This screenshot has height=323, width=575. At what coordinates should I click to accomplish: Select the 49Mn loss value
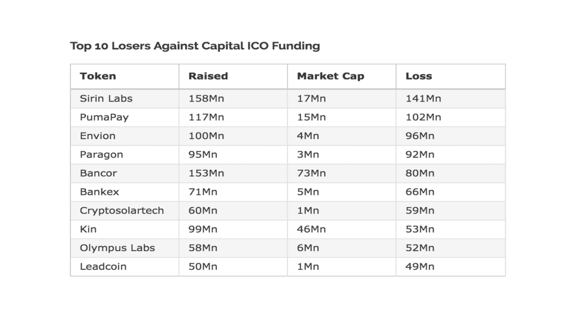(x=419, y=266)
